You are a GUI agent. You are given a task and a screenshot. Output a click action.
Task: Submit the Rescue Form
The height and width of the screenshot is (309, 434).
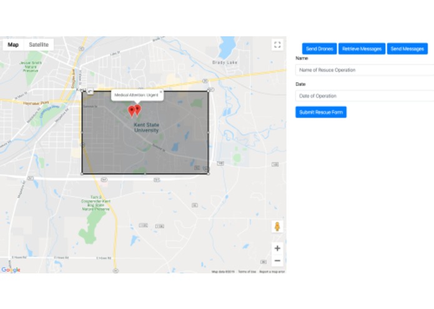point(321,112)
